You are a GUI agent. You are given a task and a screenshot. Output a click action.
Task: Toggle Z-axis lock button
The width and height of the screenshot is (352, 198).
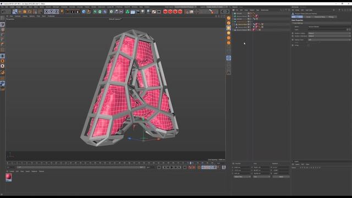coord(56,12)
